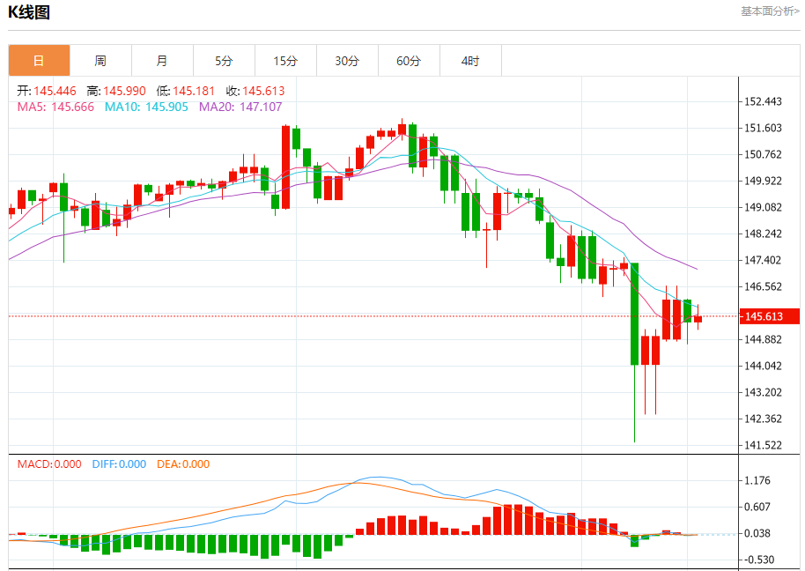Click the MACD:0.000 indicator label

(x=49, y=464)
